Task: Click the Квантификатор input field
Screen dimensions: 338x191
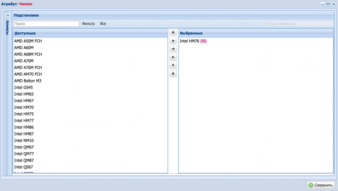Action: (x=300, y=23)
